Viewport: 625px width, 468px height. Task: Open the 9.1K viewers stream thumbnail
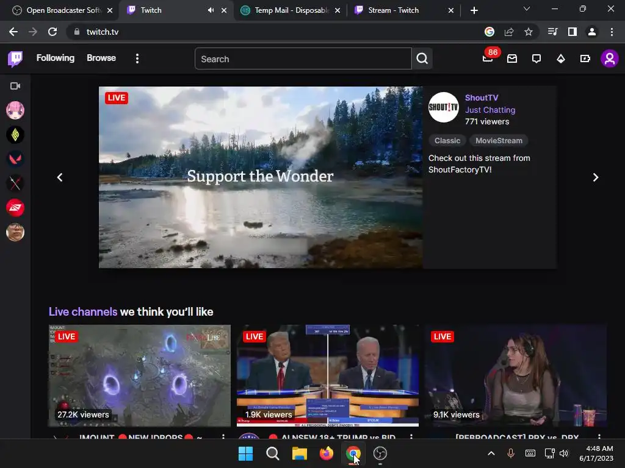[x=516, y=375]
